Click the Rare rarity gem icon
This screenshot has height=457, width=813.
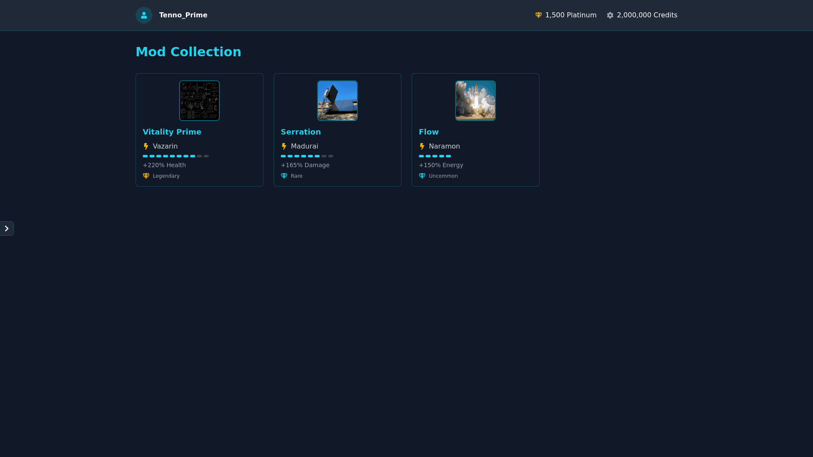click(x=284, y=176)
